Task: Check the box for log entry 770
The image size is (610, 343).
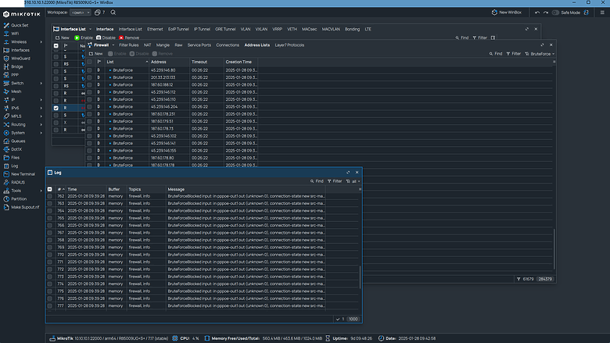Action: click(50, 255)
